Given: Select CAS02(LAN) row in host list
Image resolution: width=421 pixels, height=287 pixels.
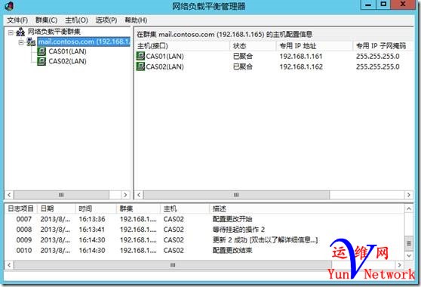Looking at the screenshot, I should pos(274,66).
